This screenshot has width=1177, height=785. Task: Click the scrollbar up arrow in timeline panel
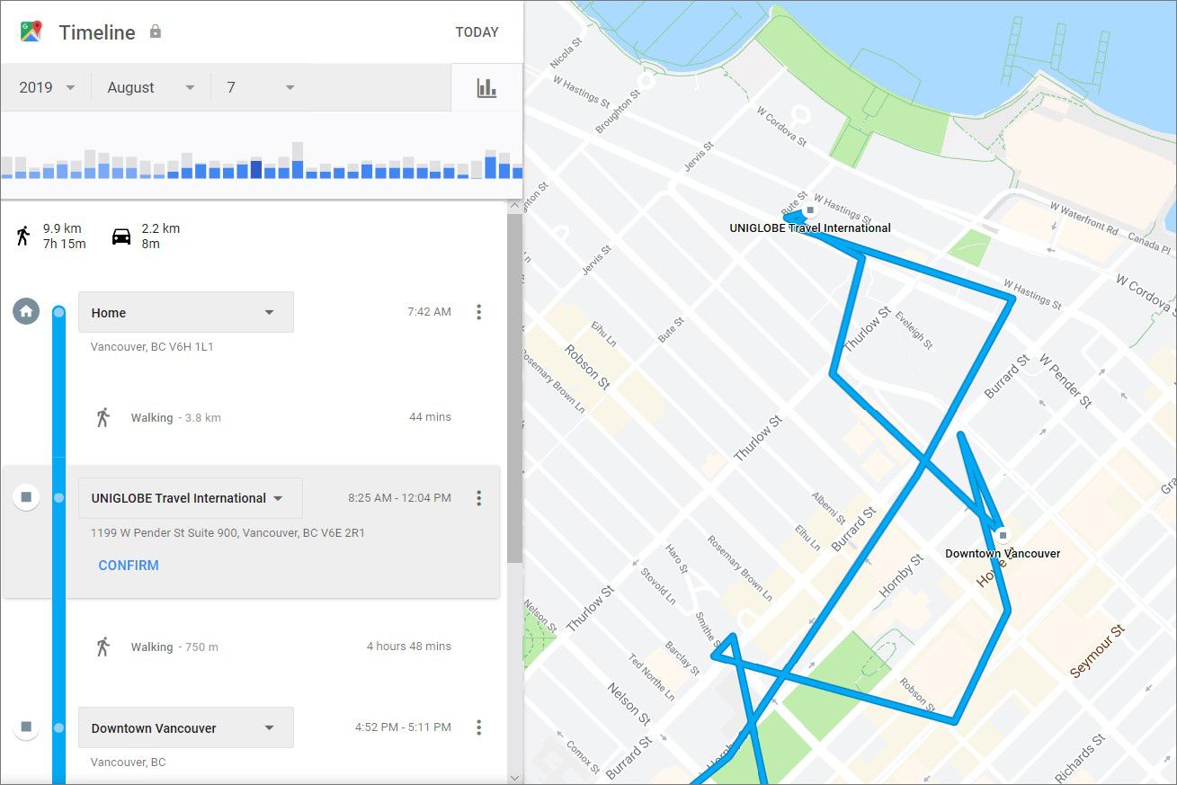pyautogui.click(x=514, y=207)
